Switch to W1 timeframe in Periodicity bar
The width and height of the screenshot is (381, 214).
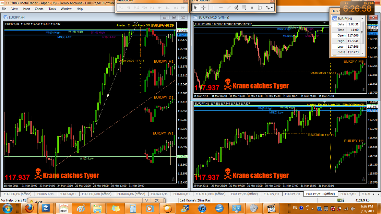[x=176, y=8]
